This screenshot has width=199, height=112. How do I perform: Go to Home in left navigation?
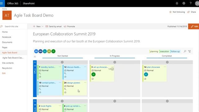[5, 32]
